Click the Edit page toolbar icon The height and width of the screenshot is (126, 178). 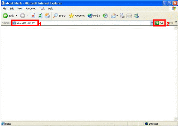tap(129, 16)
